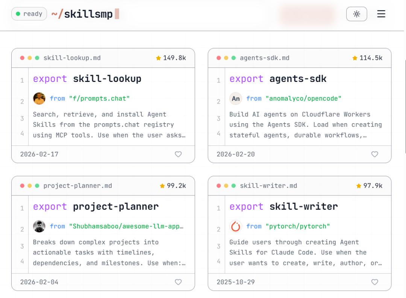Select the skill-writer.md file tab header
The width and height of the screenshot is (406, 298).
pos(268,186)
